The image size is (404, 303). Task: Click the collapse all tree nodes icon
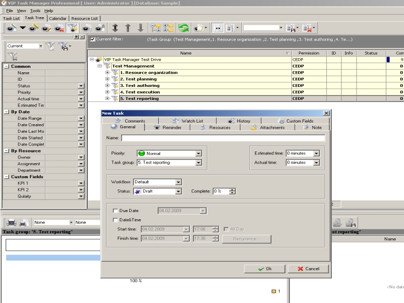tap(168, 28)
